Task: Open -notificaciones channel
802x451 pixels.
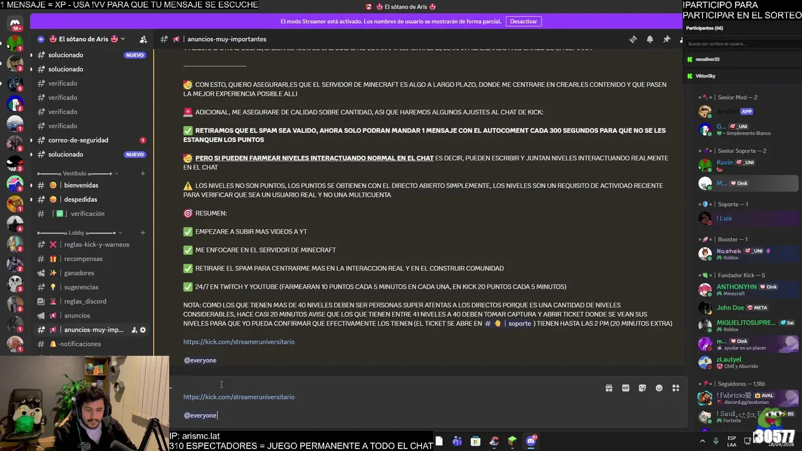Action: [x=91, y=344]
